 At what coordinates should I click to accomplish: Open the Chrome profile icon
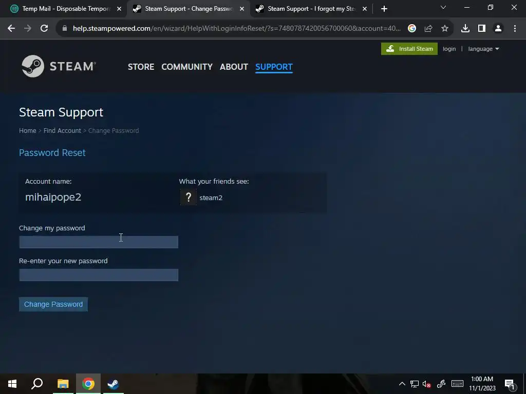click(498, 29)
